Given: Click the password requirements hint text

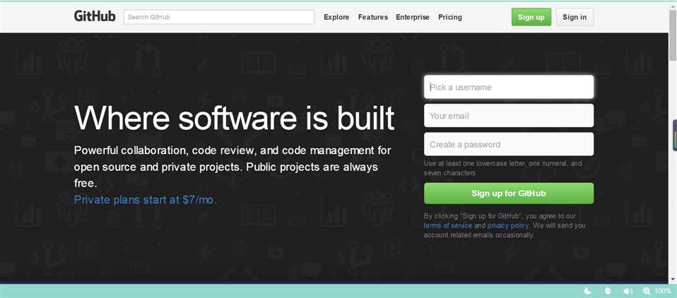Looking at the screenshot, I should coord(503,168).
